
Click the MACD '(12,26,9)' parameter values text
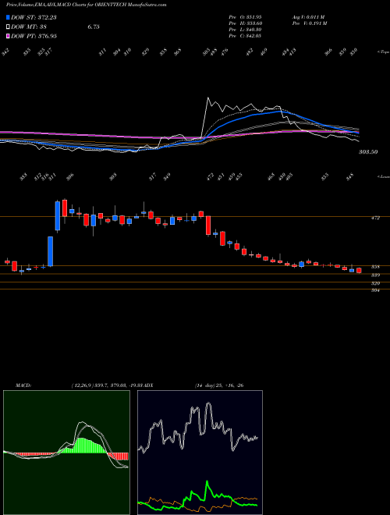tap(107, 385)
